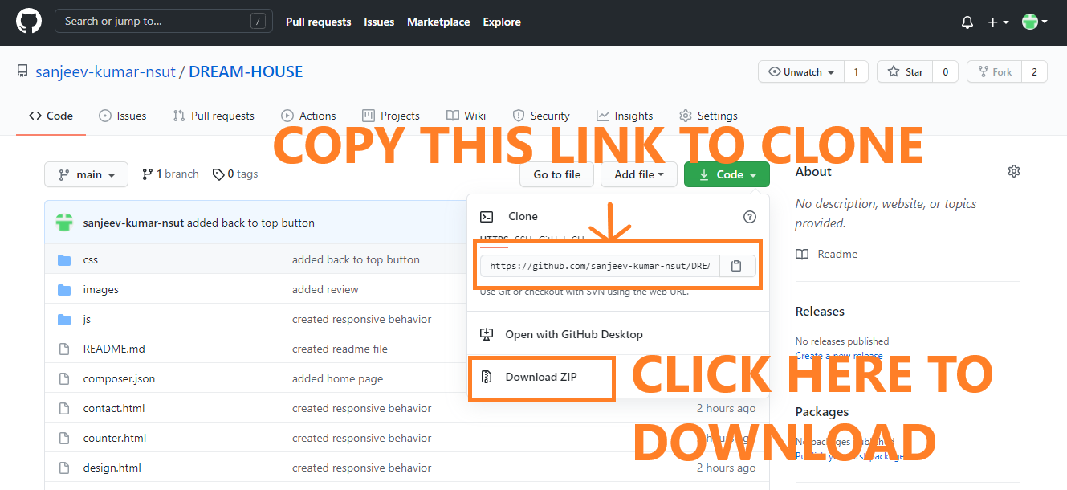Open the Readme link in About

(x=837, y=254)
